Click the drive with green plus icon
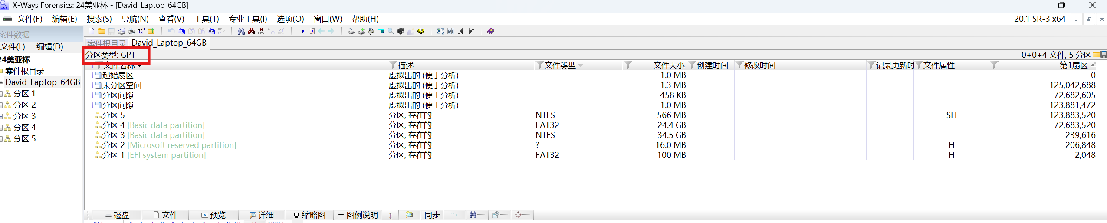 point(361,31)
